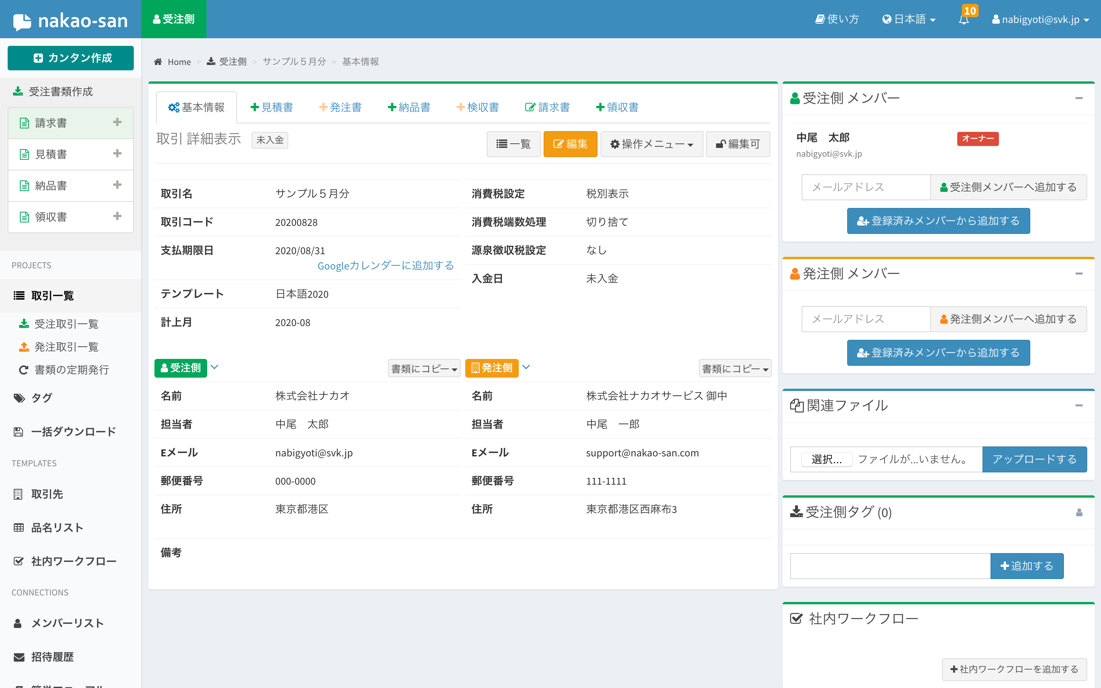The image size is (1101, 688).
Task: Open the 使い方 help link
Action: point(837,19)
